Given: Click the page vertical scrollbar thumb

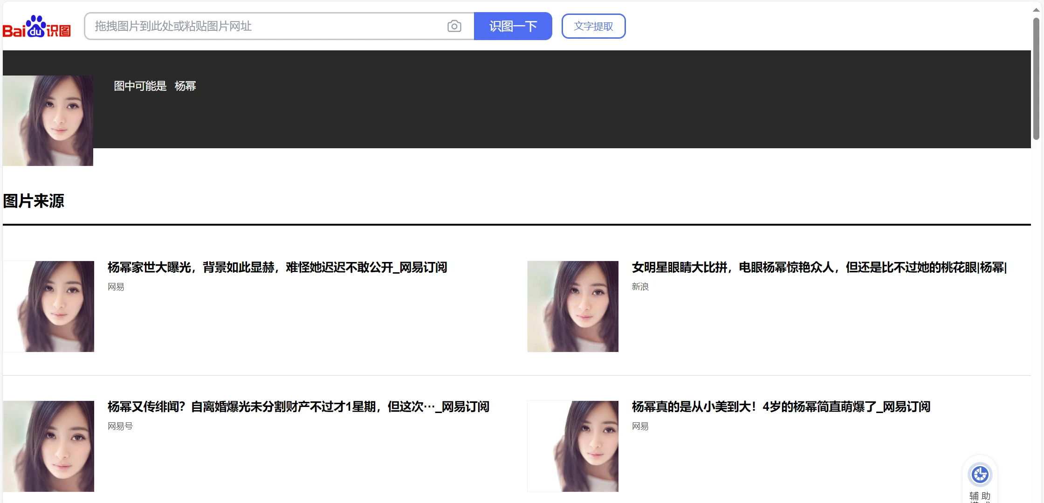Looking at the screenshot, I should 1036,78.
